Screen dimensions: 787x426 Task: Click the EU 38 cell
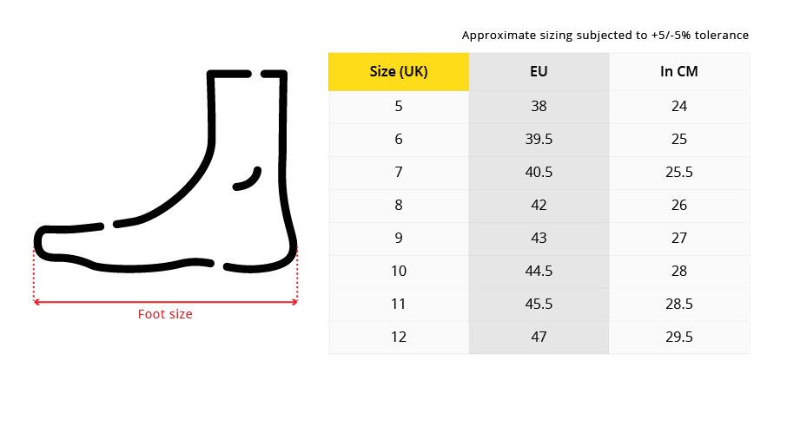coord(539,107)
